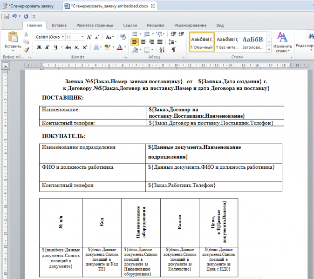Apply subscript formatting
This screenshot has height=279, width=314.
[x=77, y=47]
